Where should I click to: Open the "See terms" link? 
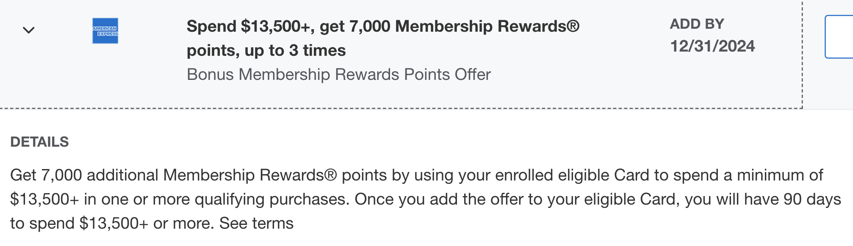click(256, 223)
